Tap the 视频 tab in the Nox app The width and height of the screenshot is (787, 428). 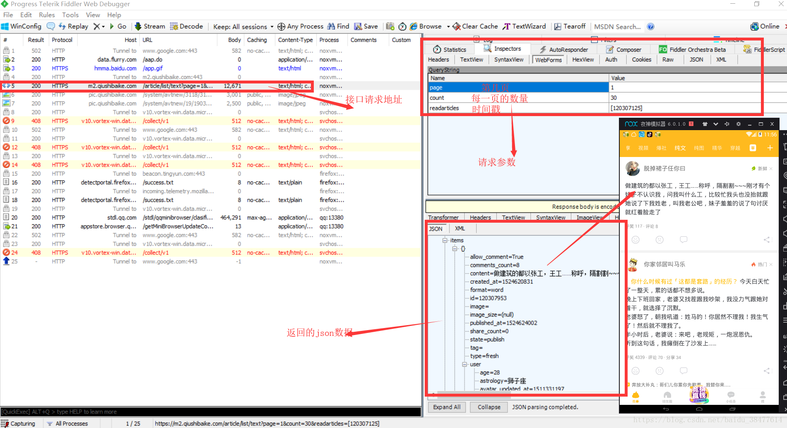point(643,148)
